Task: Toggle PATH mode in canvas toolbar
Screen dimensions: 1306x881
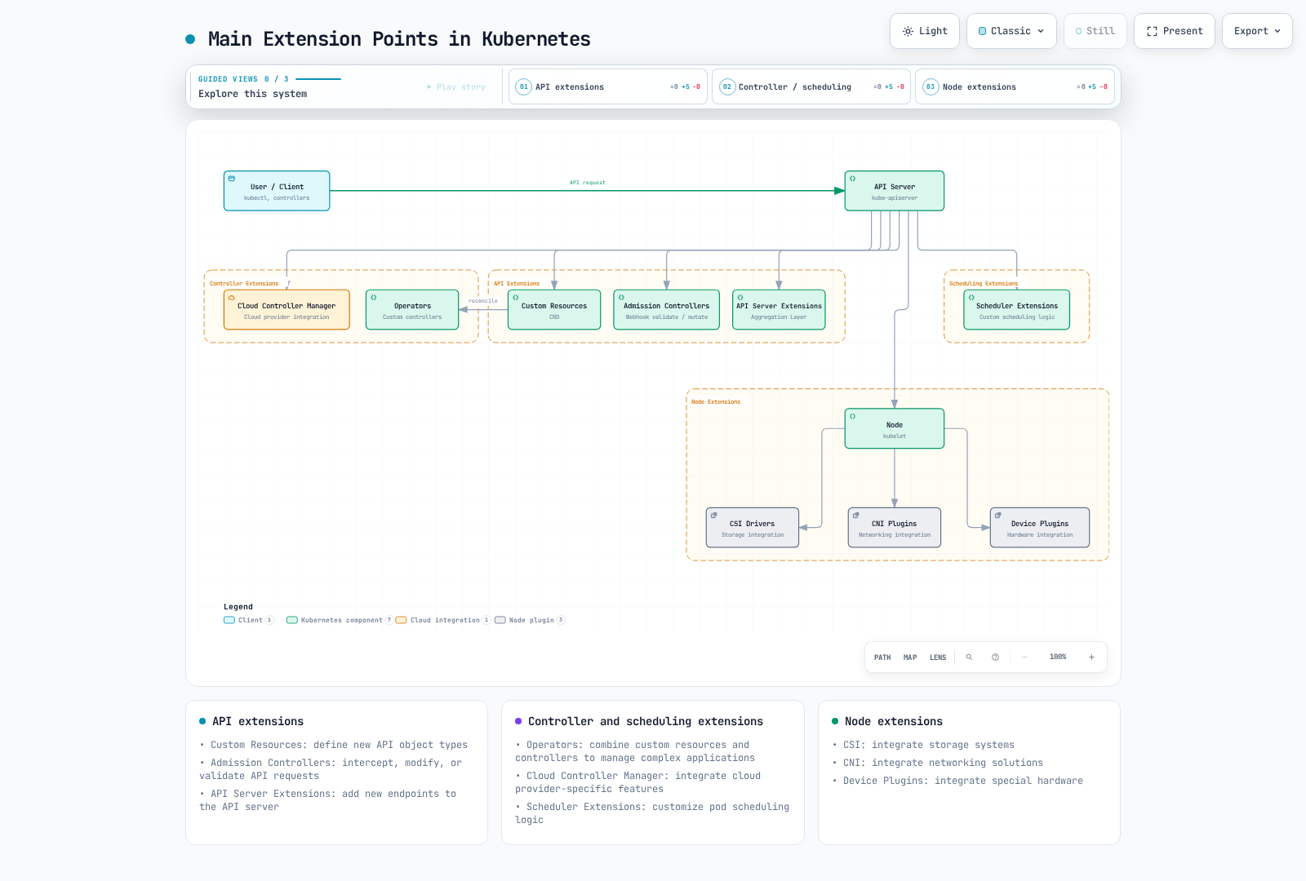Action: [882, 657]
